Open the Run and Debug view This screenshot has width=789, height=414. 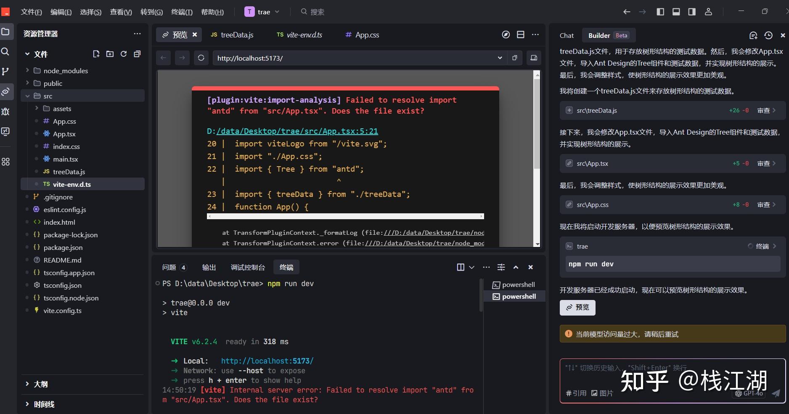coord(5,111)
